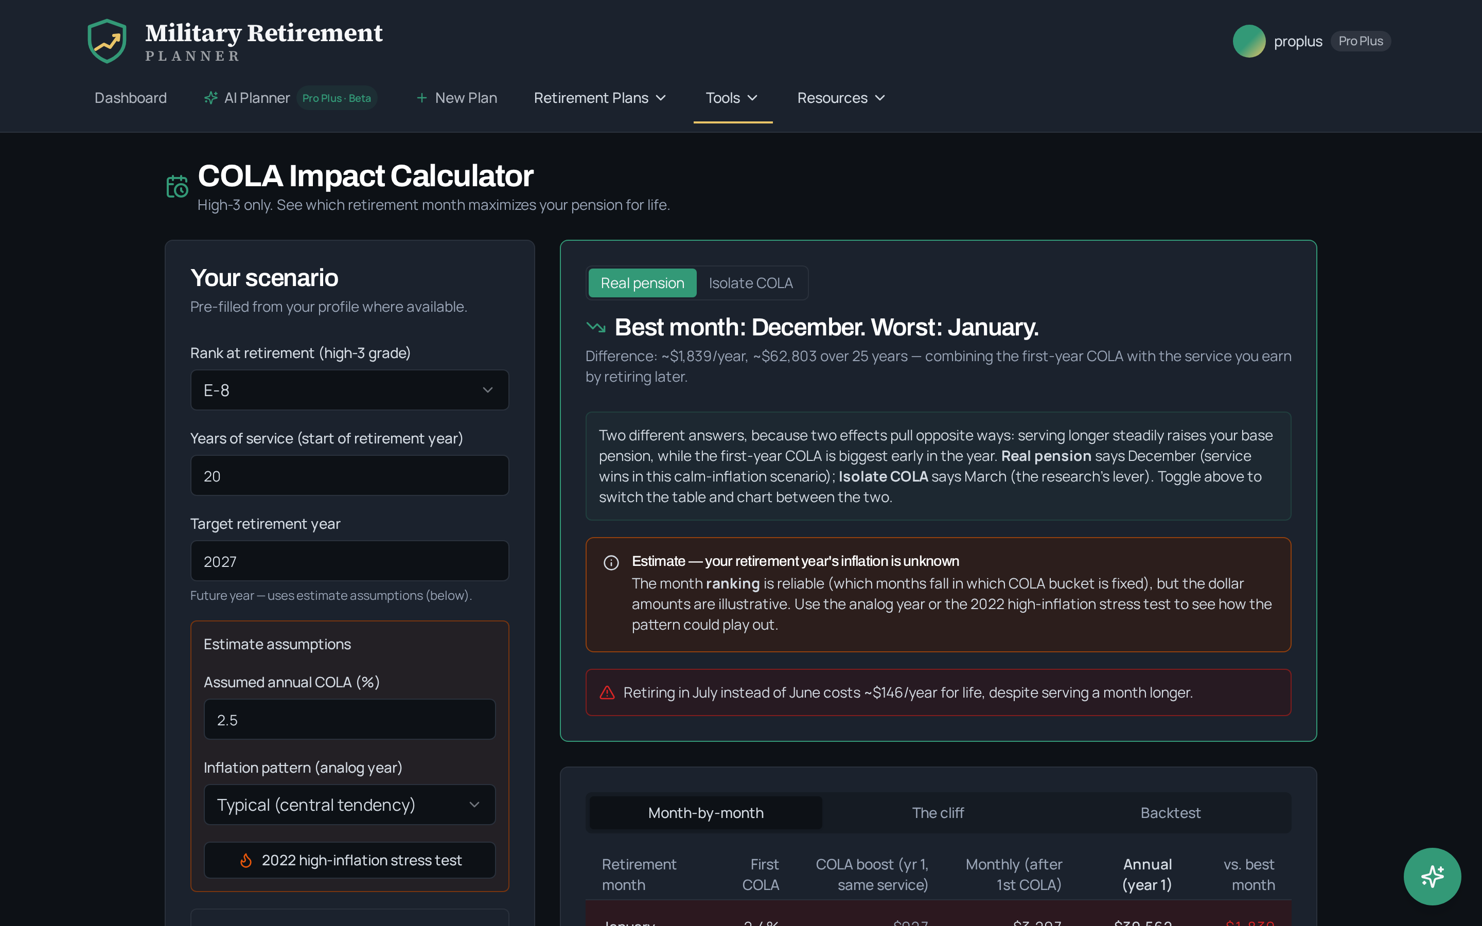Click the First COLA column header
The image size is (1482, 926).
coord(761,875)
